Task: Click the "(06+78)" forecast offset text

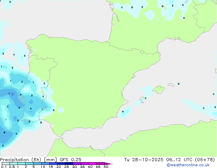Action: [x=205, y=160]
